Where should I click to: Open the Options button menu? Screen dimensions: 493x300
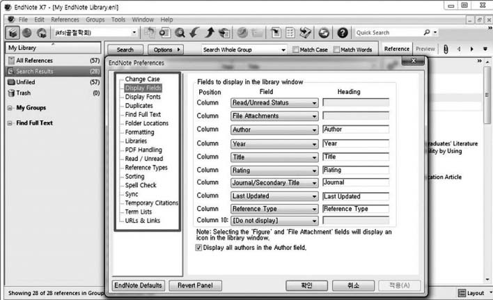click(x=166, y=49)
